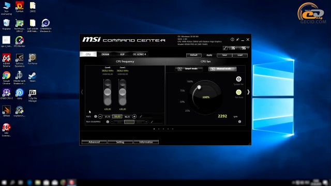Start Fan tune with green fan icon

(238, 92)
